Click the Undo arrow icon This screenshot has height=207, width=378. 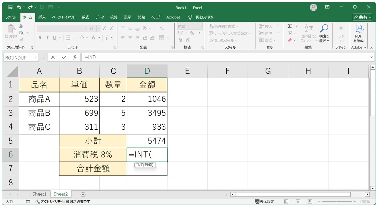(19, 7)
